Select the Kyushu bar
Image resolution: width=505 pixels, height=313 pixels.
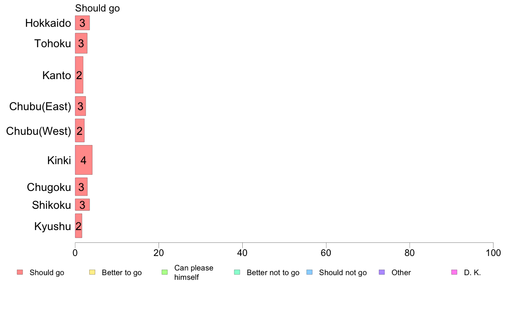pyautogui.click(x=79, y=226)
